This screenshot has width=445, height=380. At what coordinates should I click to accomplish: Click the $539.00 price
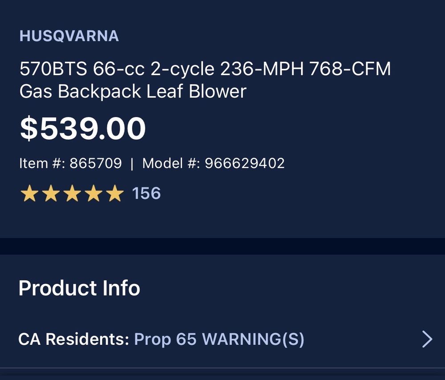(x=83, y=129)
